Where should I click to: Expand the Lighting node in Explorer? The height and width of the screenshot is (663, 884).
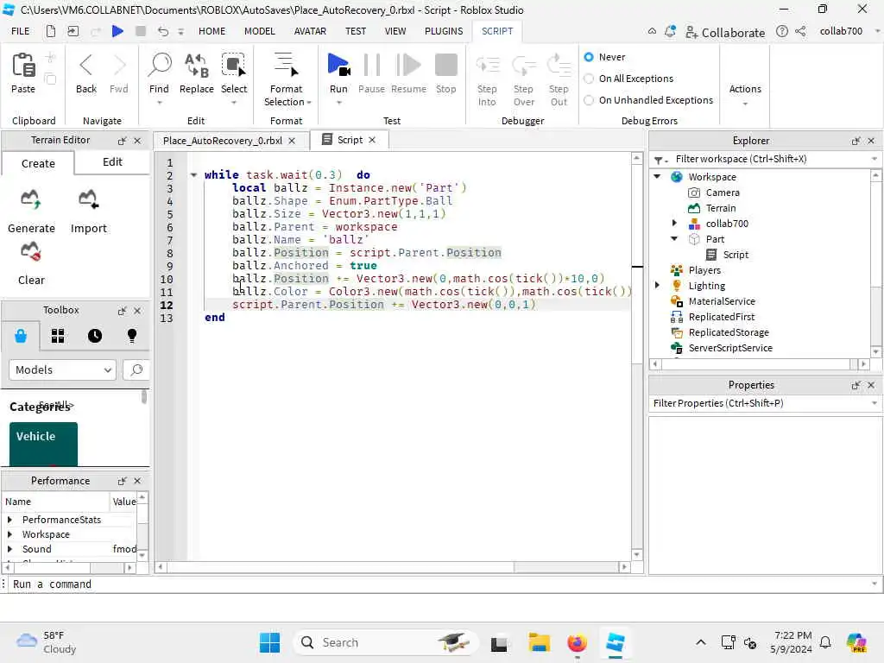[x=657, y=285]
